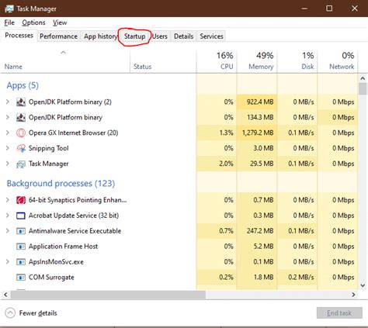
Task: Click the horizontal scrollbar left arrow
Action: (x=5, y=295)
